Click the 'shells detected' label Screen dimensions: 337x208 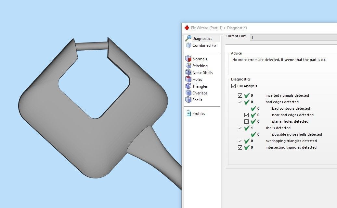point(278,128)
